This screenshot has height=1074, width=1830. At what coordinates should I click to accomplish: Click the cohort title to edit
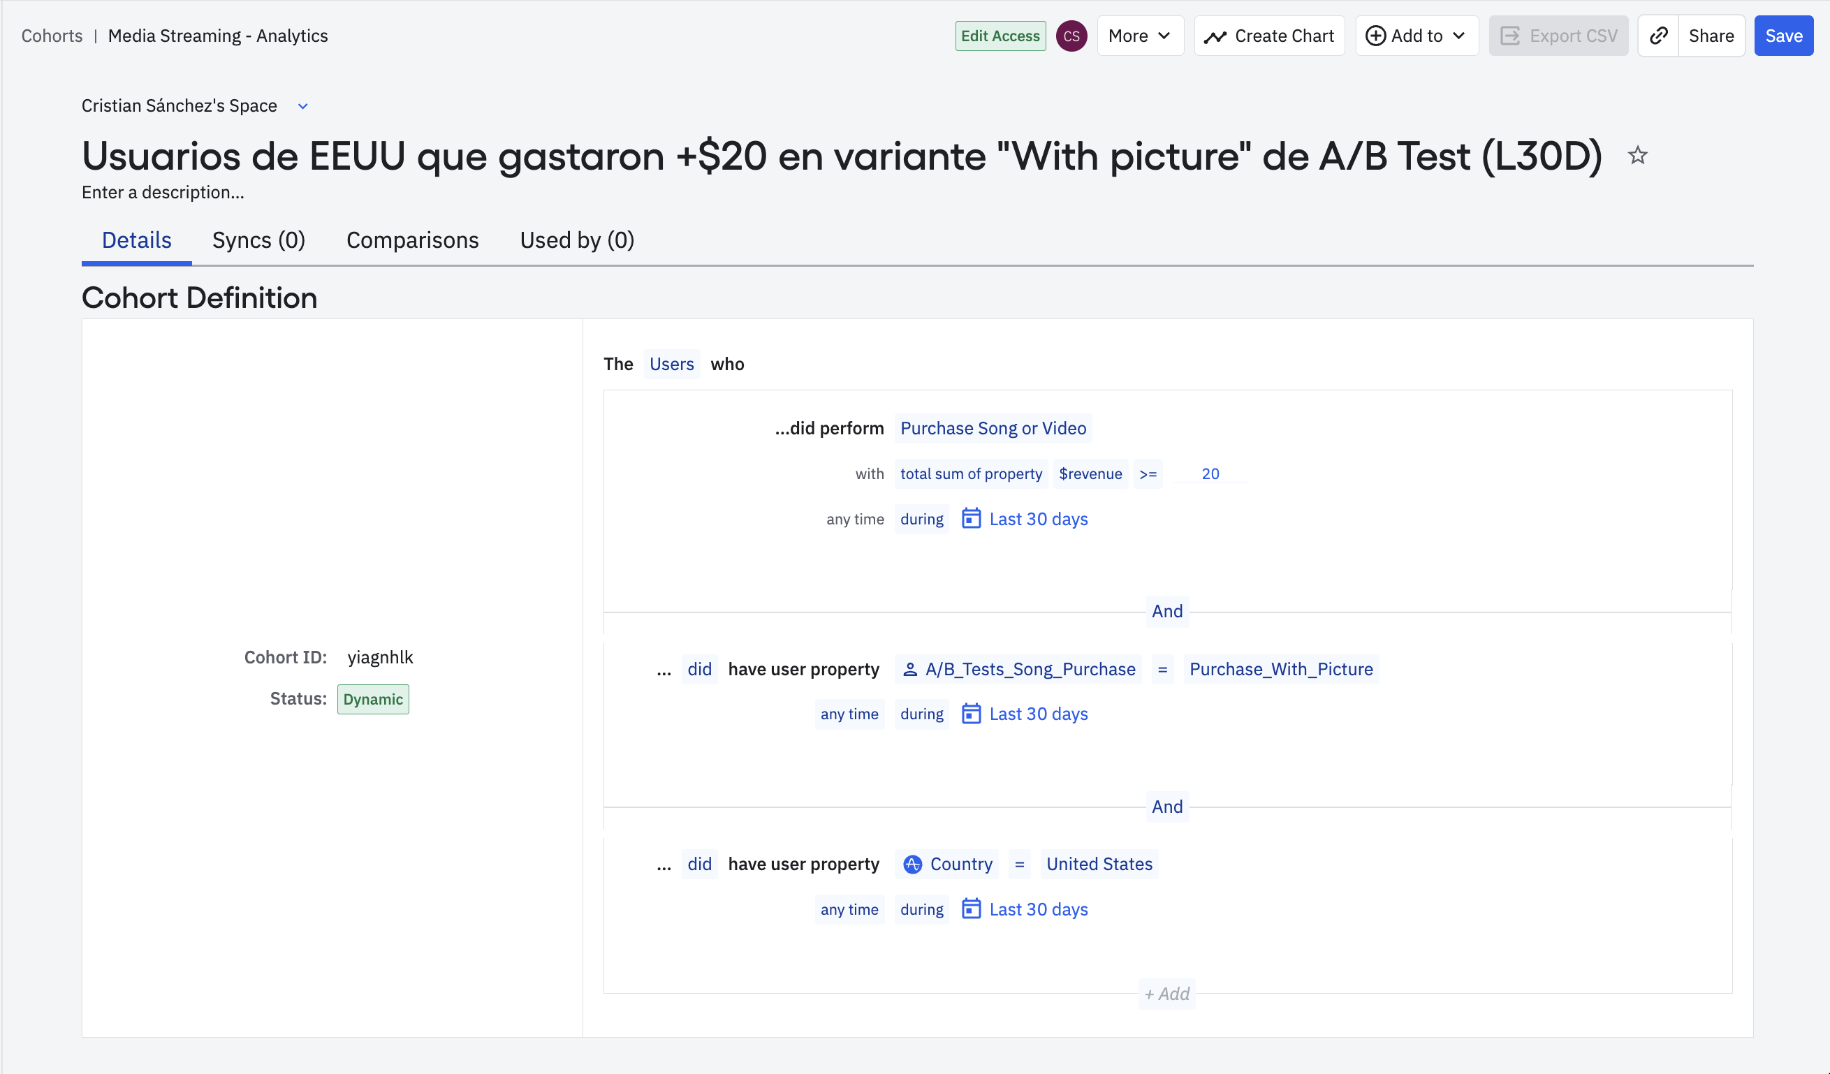point(842,156)
